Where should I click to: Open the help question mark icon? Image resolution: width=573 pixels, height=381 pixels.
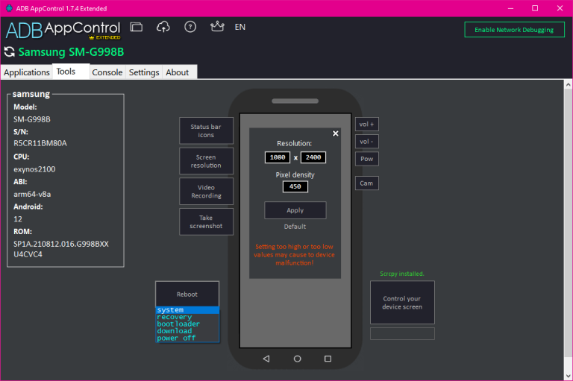pyautogui.click(x=190, y=27)
